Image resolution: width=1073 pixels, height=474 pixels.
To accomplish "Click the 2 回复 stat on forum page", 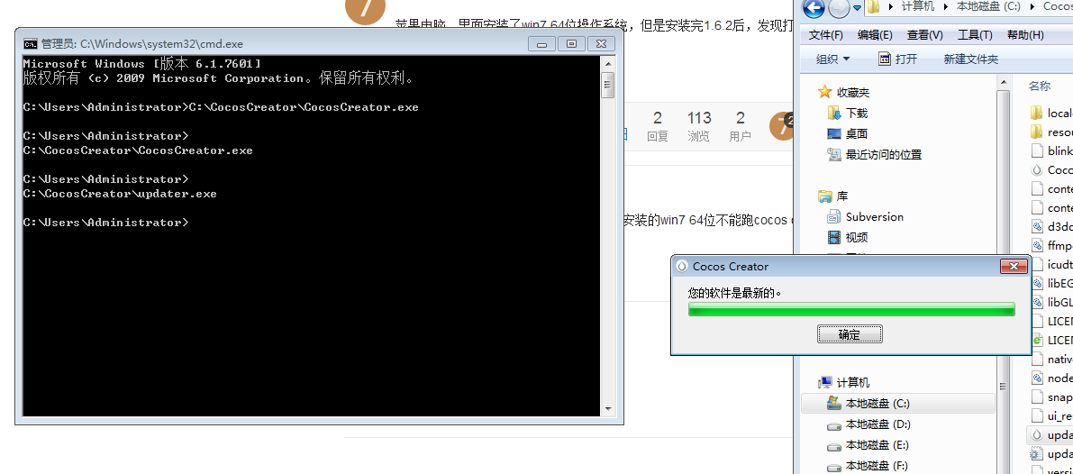I will [658, 126].
